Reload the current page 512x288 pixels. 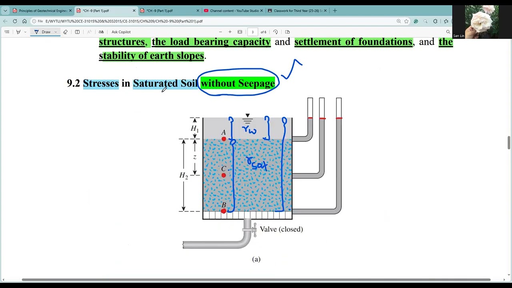pos(15,21)
